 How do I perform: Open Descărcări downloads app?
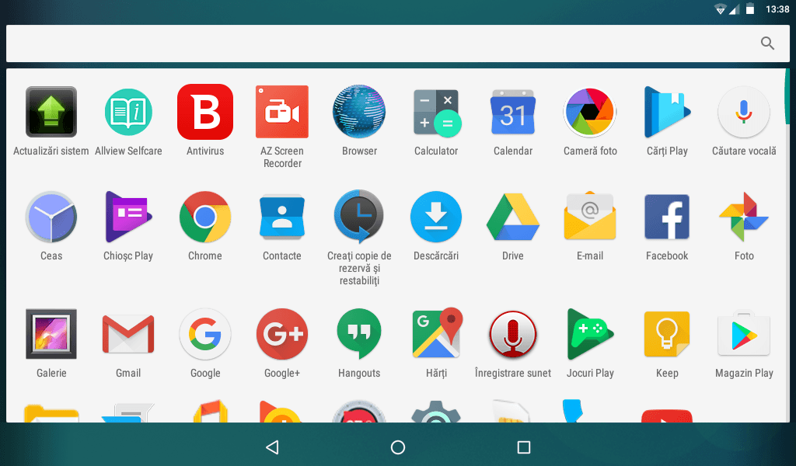pos(436,217)
